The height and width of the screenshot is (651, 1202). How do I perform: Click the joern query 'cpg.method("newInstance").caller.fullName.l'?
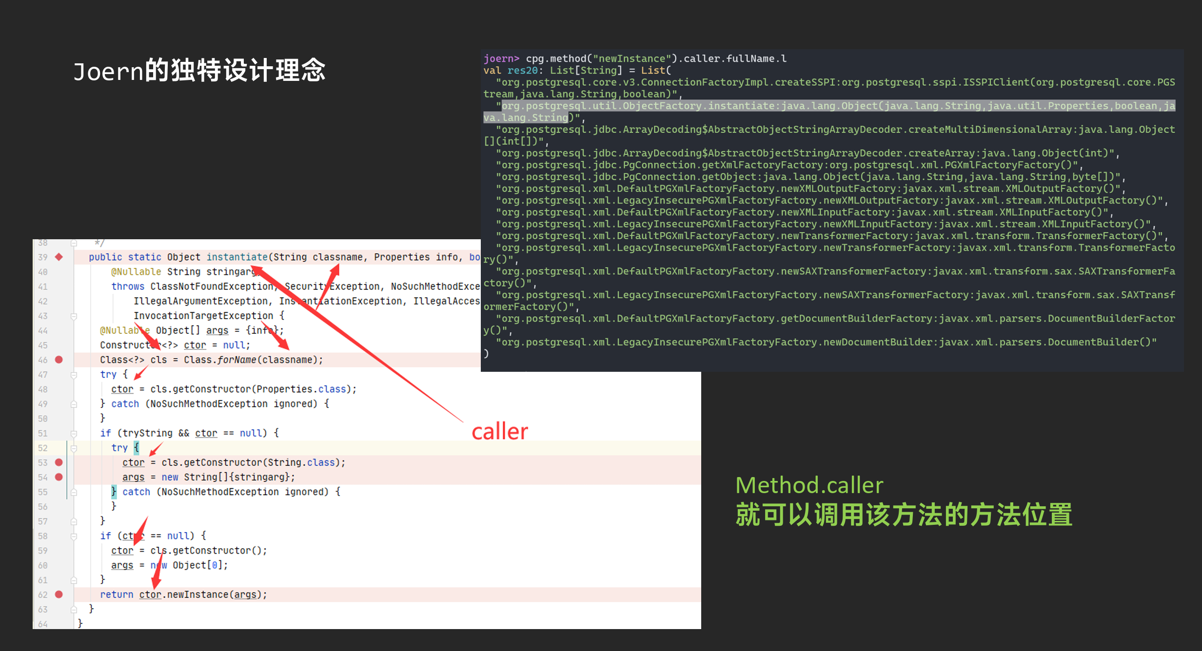(x=656, y=58)
